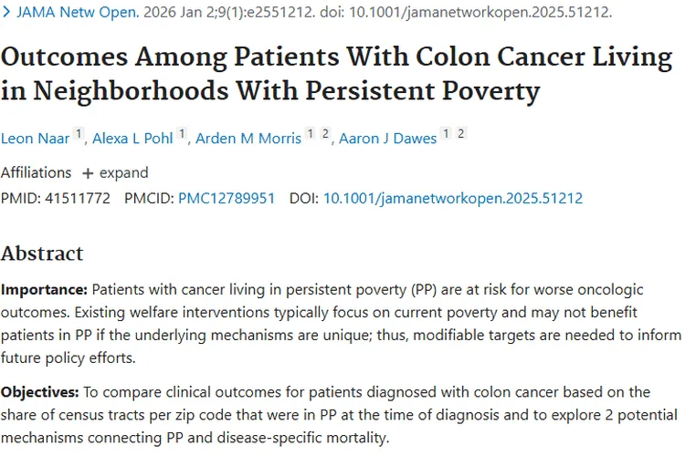Open the PMC12789951 full-text link

coord(227,198)
